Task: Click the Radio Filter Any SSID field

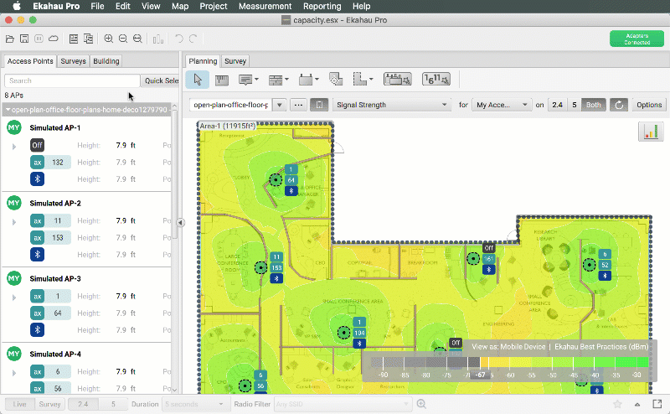Action: [x=343, y=404]
